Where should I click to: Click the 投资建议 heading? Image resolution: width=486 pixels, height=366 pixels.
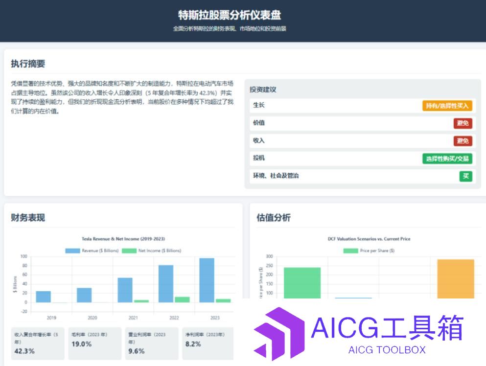pos(263,90)
